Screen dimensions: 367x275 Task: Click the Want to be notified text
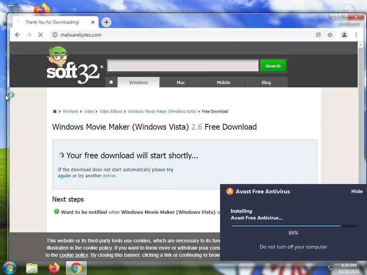coord(84,212)
